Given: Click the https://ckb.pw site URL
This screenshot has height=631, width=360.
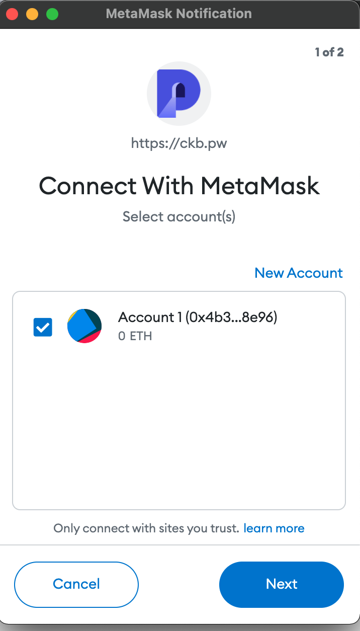Looking at the screenshot, I should [179, 143].
